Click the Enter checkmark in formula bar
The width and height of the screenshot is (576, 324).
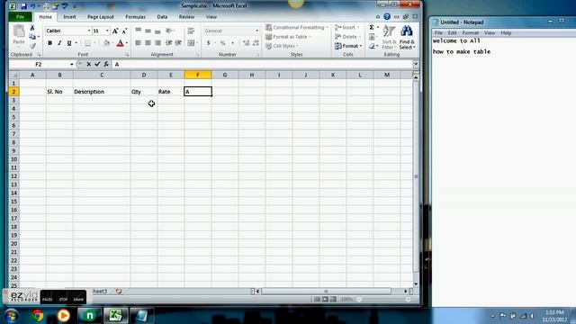click(97, 64)
